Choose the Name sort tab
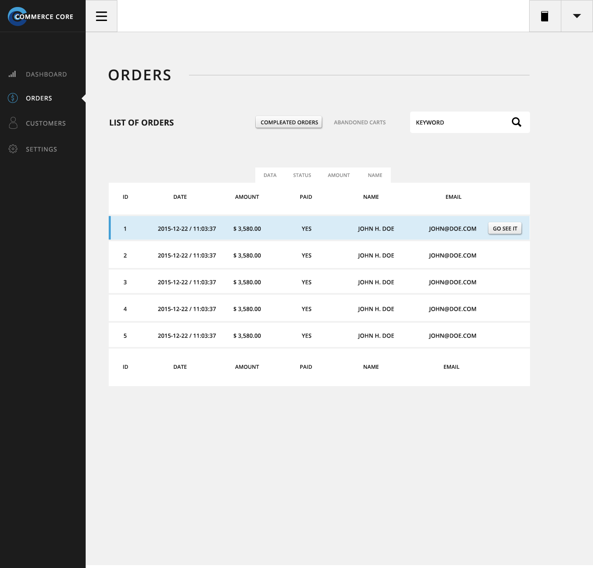593x568 pixels. click(x=375, y=175)
